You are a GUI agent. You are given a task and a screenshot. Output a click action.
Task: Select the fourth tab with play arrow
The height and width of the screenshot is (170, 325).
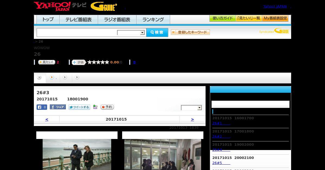[77, 77]
